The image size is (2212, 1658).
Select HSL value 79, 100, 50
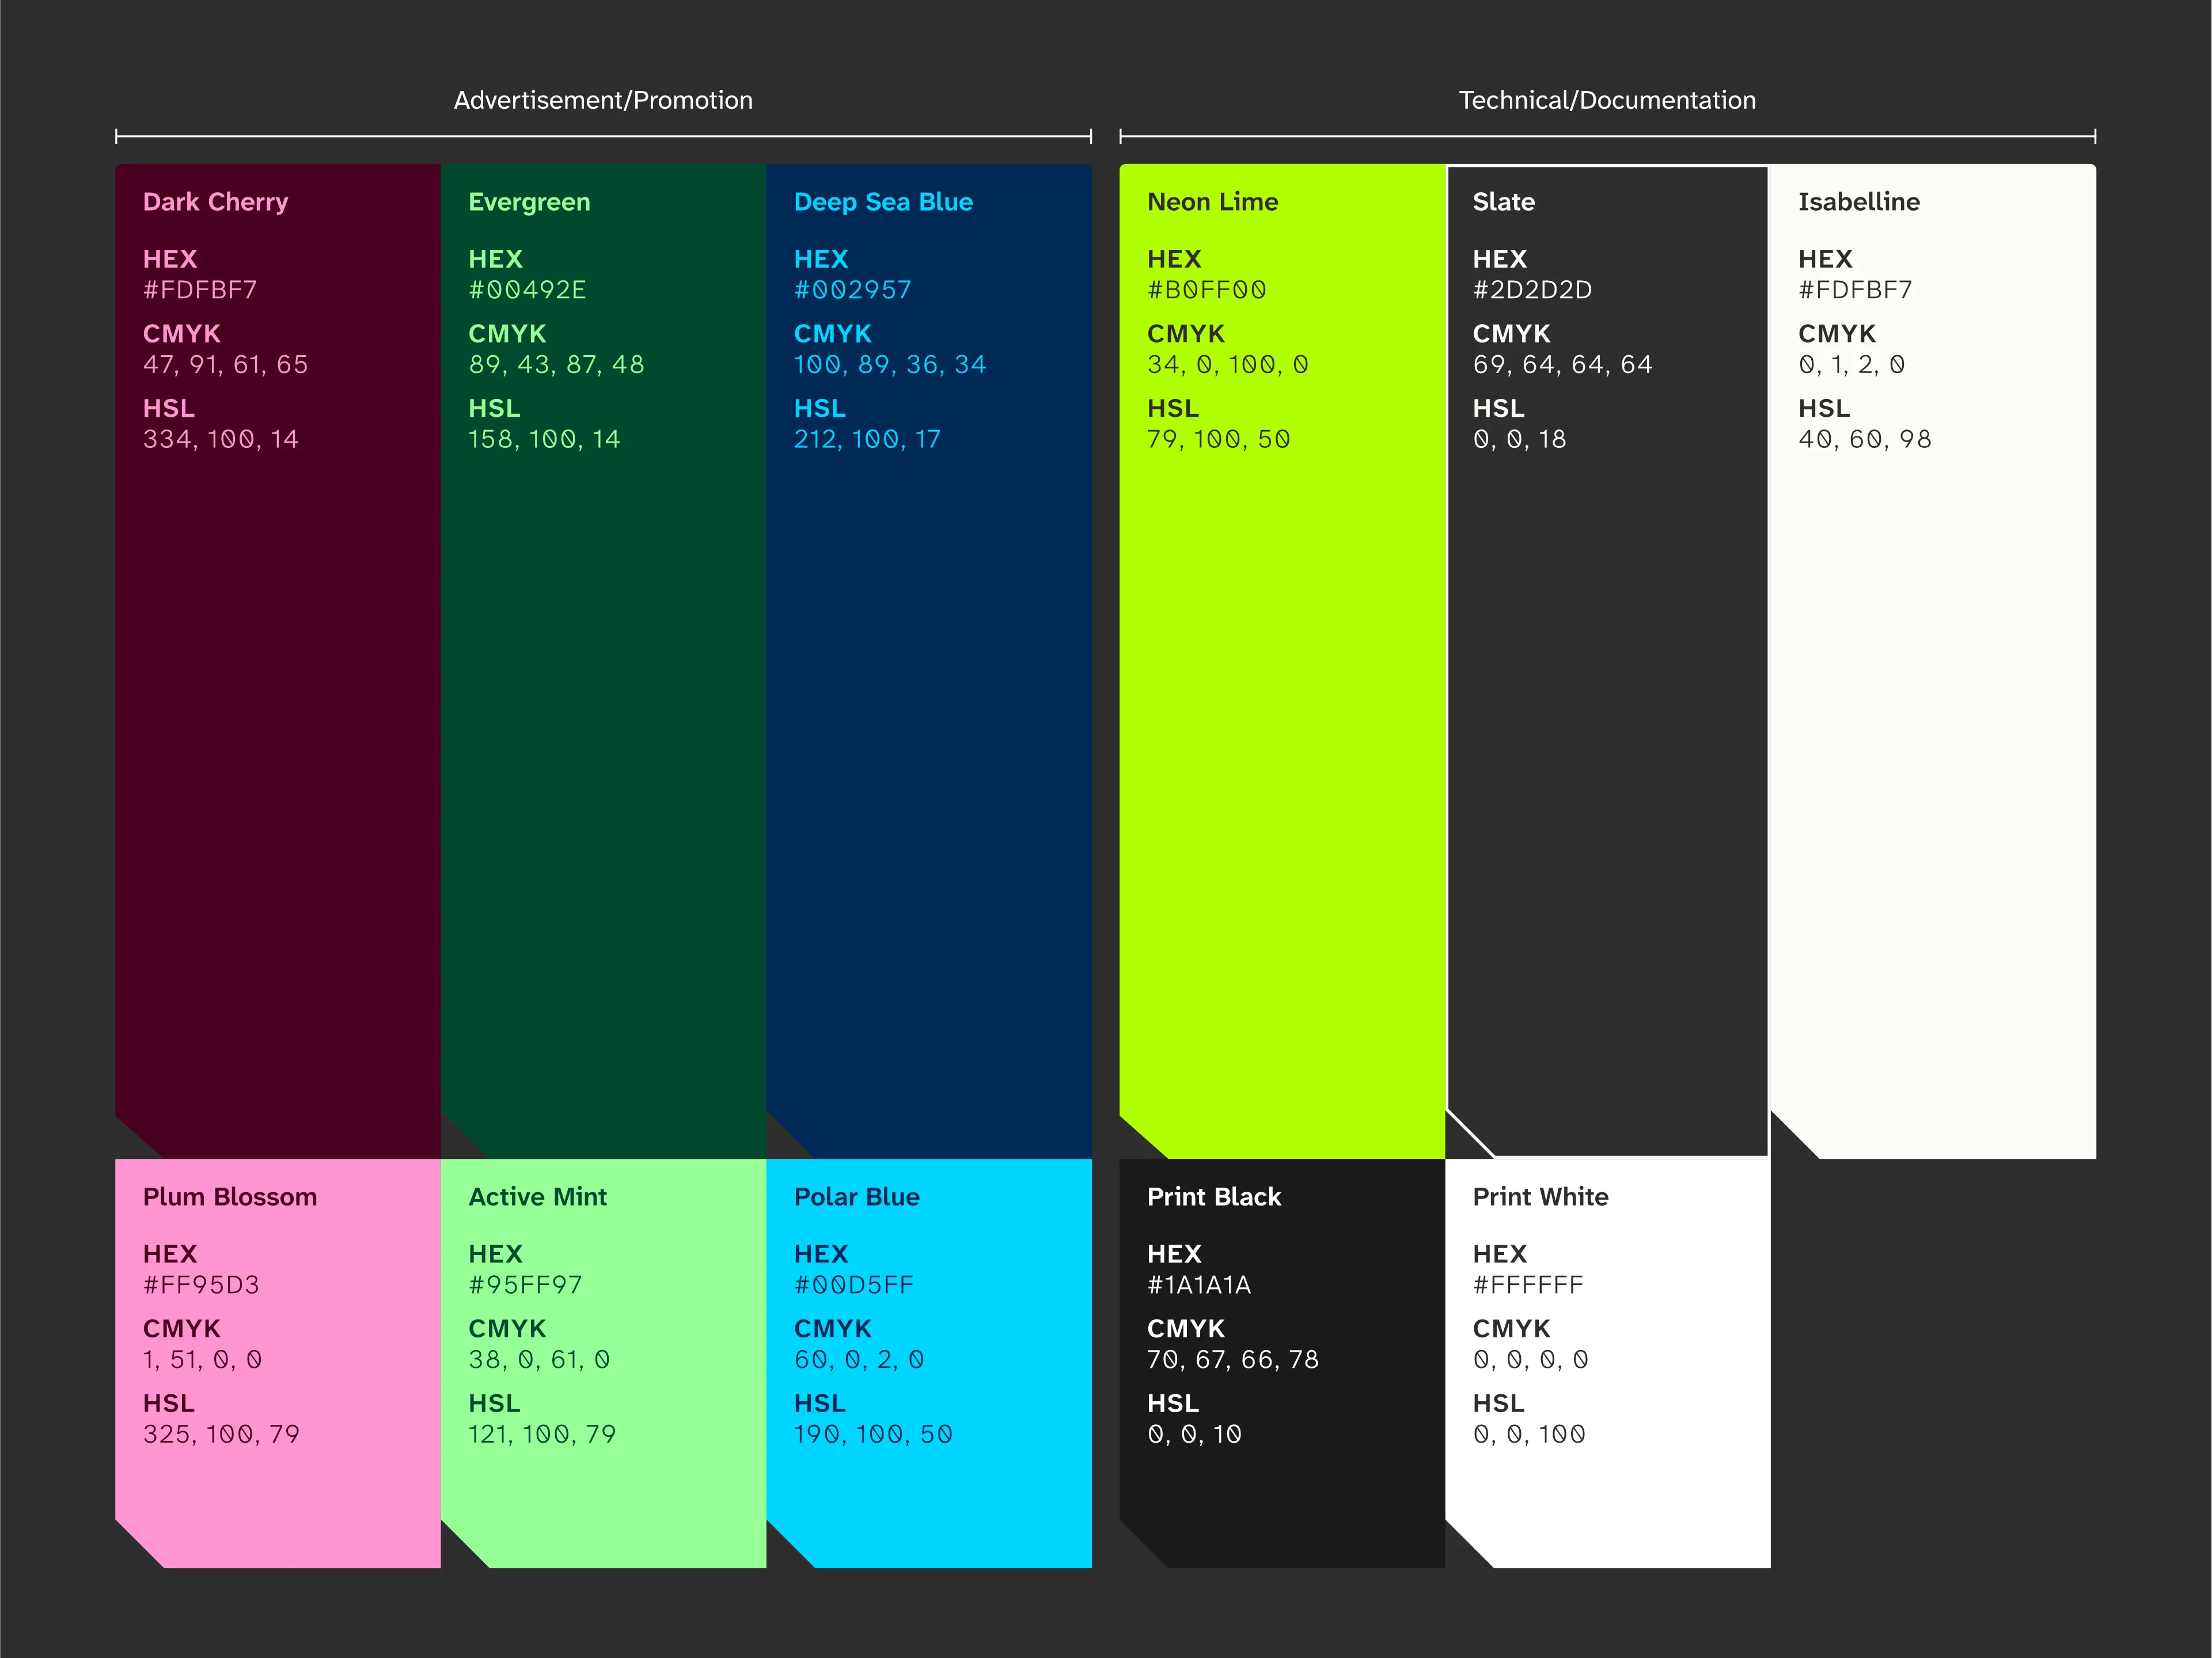(1218, 440)
